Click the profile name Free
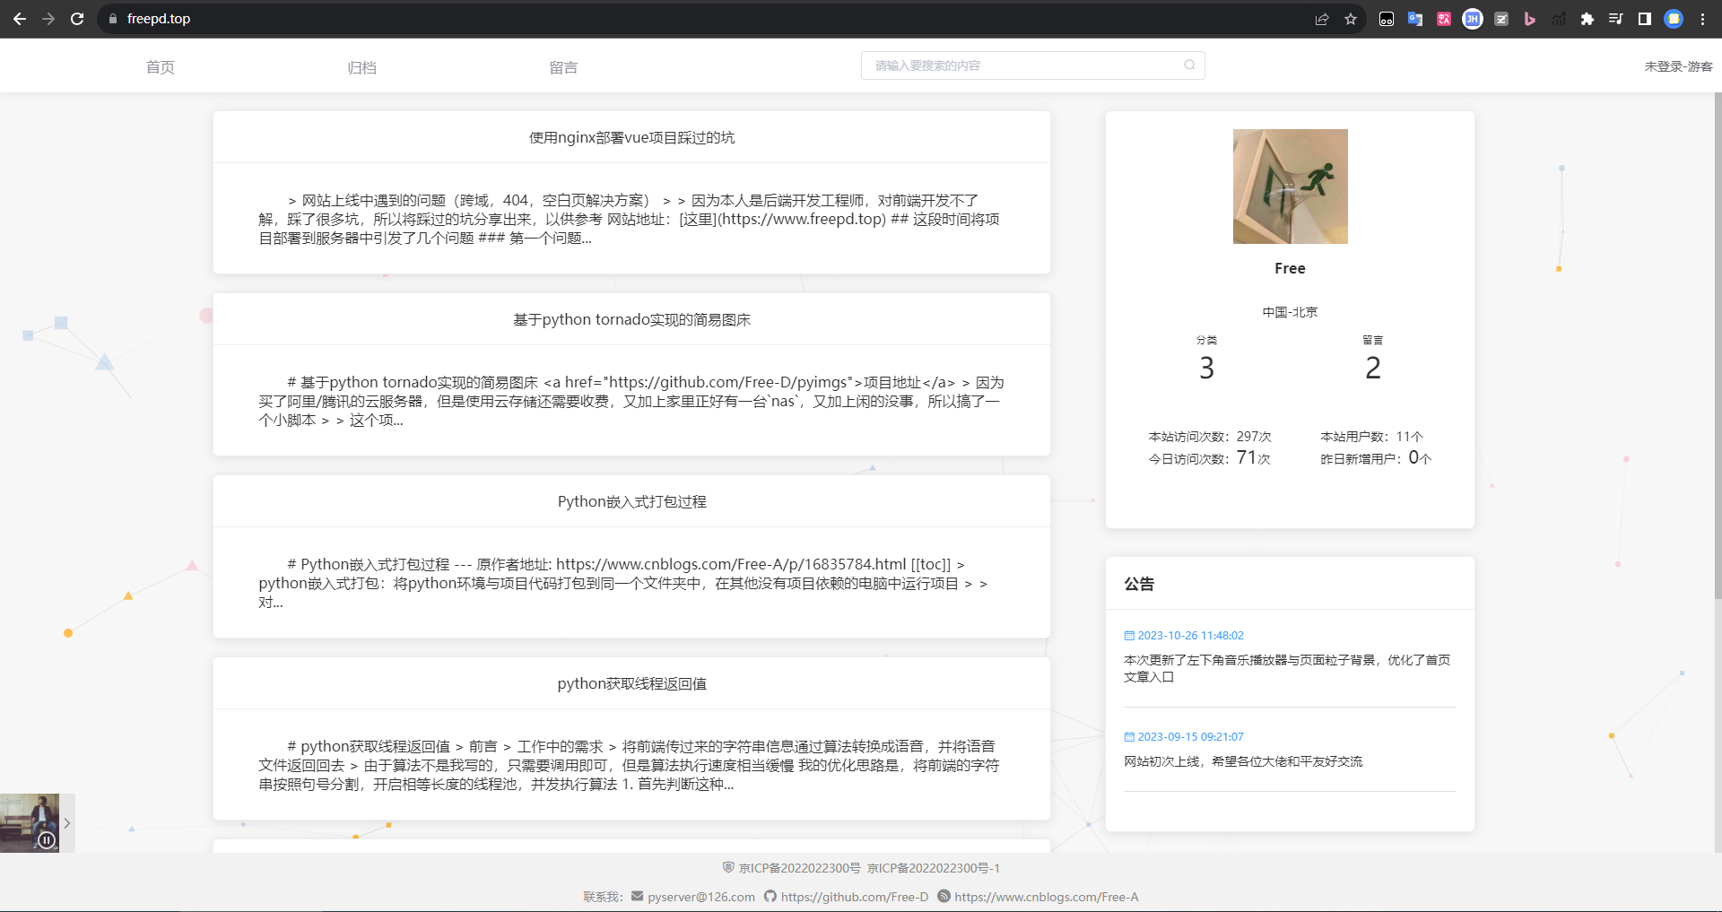The width and height of the screenshot is (1722, 912). pos(1290,268)
